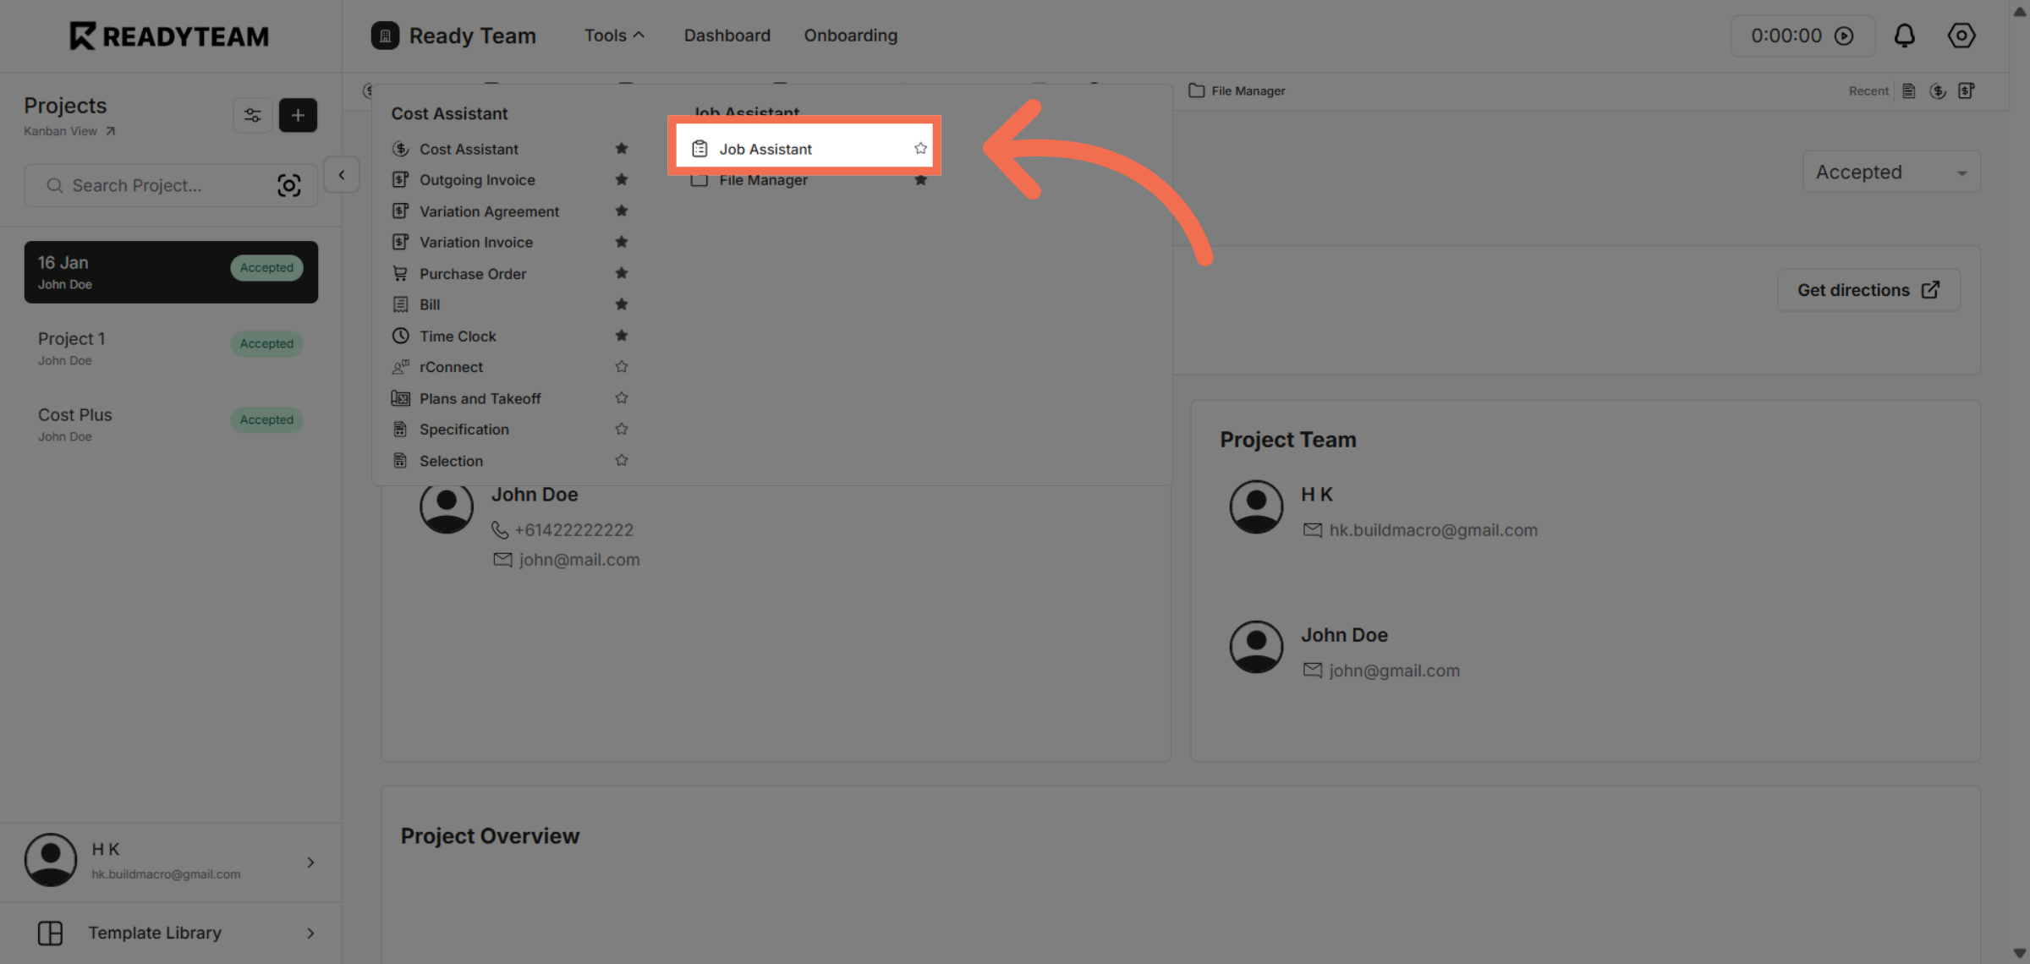This screenshot has height=964, width=2030.
Task: Open the rConnect tool
Action: coord(451,366)
